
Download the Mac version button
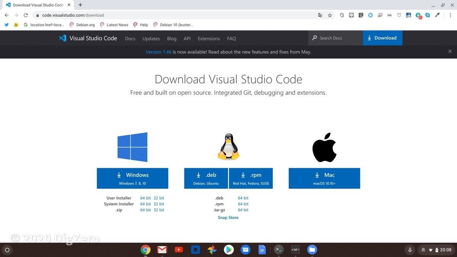point(324,178)
